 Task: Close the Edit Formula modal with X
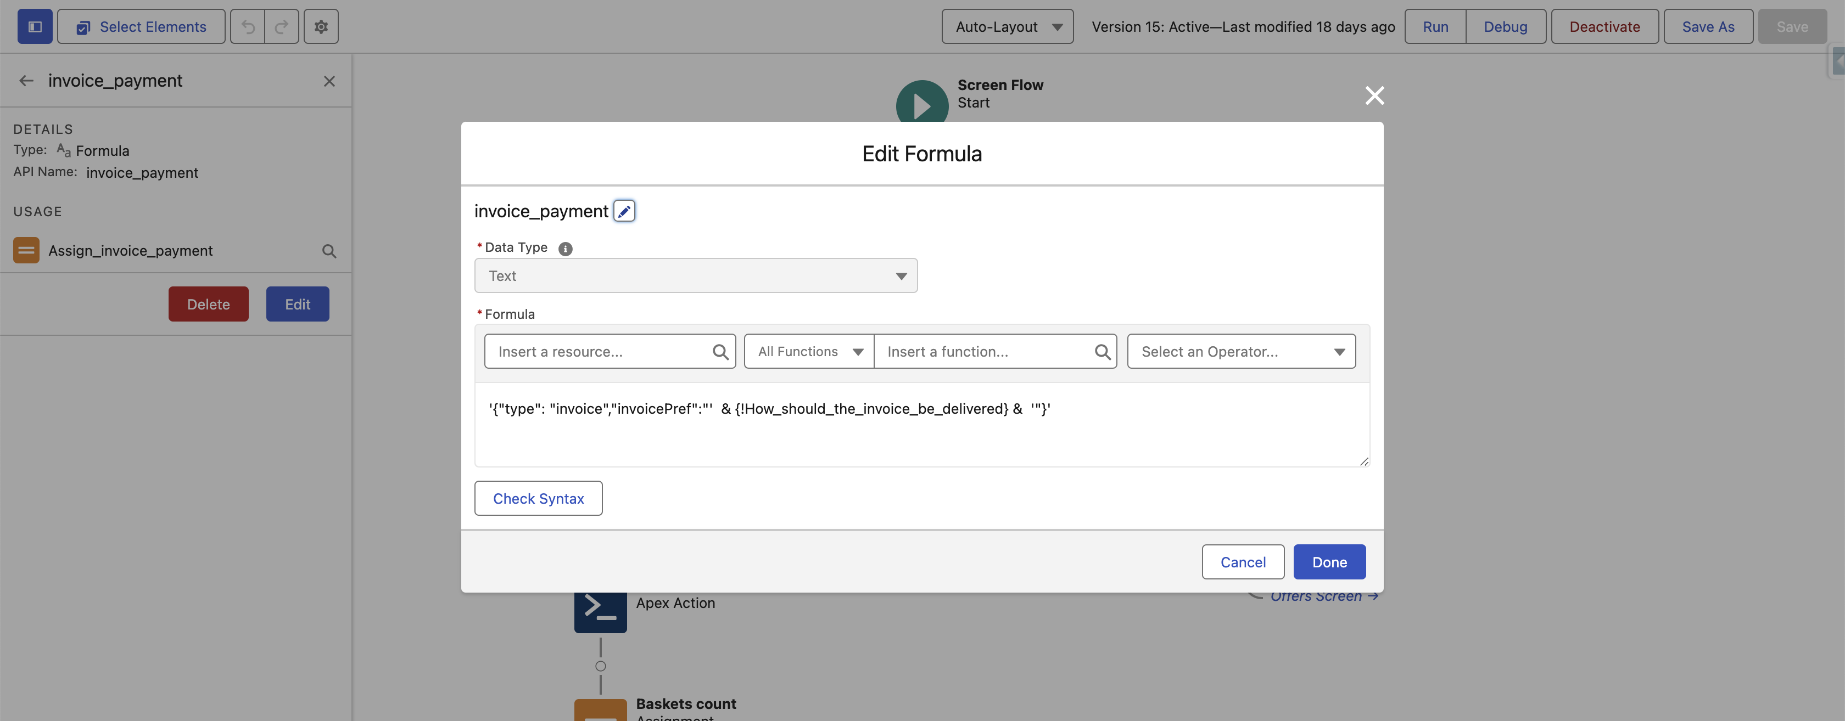click(x=1374, y=95)
